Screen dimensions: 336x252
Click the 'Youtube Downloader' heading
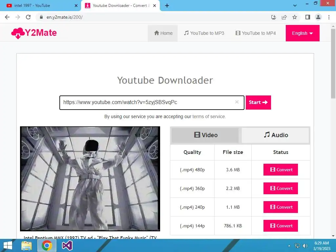[165, 80]
